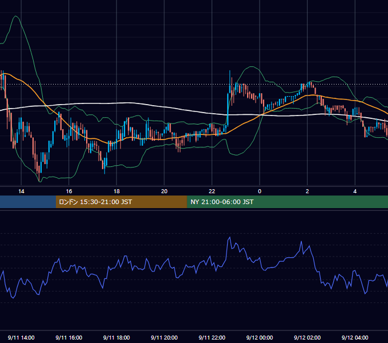Click the oscillator peak just before 9/12 02:00
The image size is (388, 343).
[301, 241]
